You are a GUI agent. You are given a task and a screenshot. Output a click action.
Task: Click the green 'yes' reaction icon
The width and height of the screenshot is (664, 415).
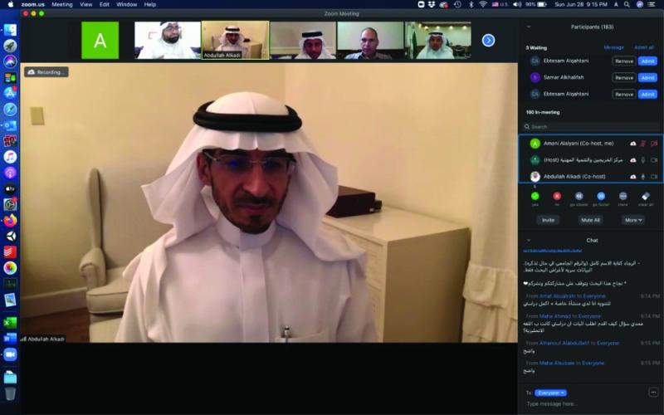(535, 196)
